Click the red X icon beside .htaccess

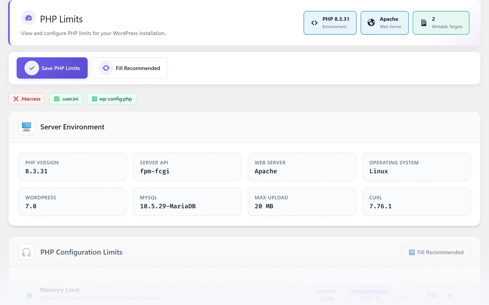[16, 99]
